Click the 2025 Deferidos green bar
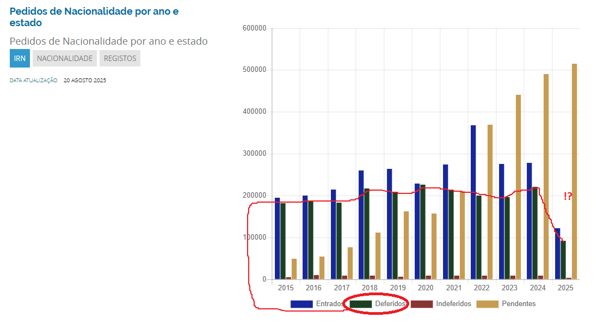The image size is (597, 323). 563,260
